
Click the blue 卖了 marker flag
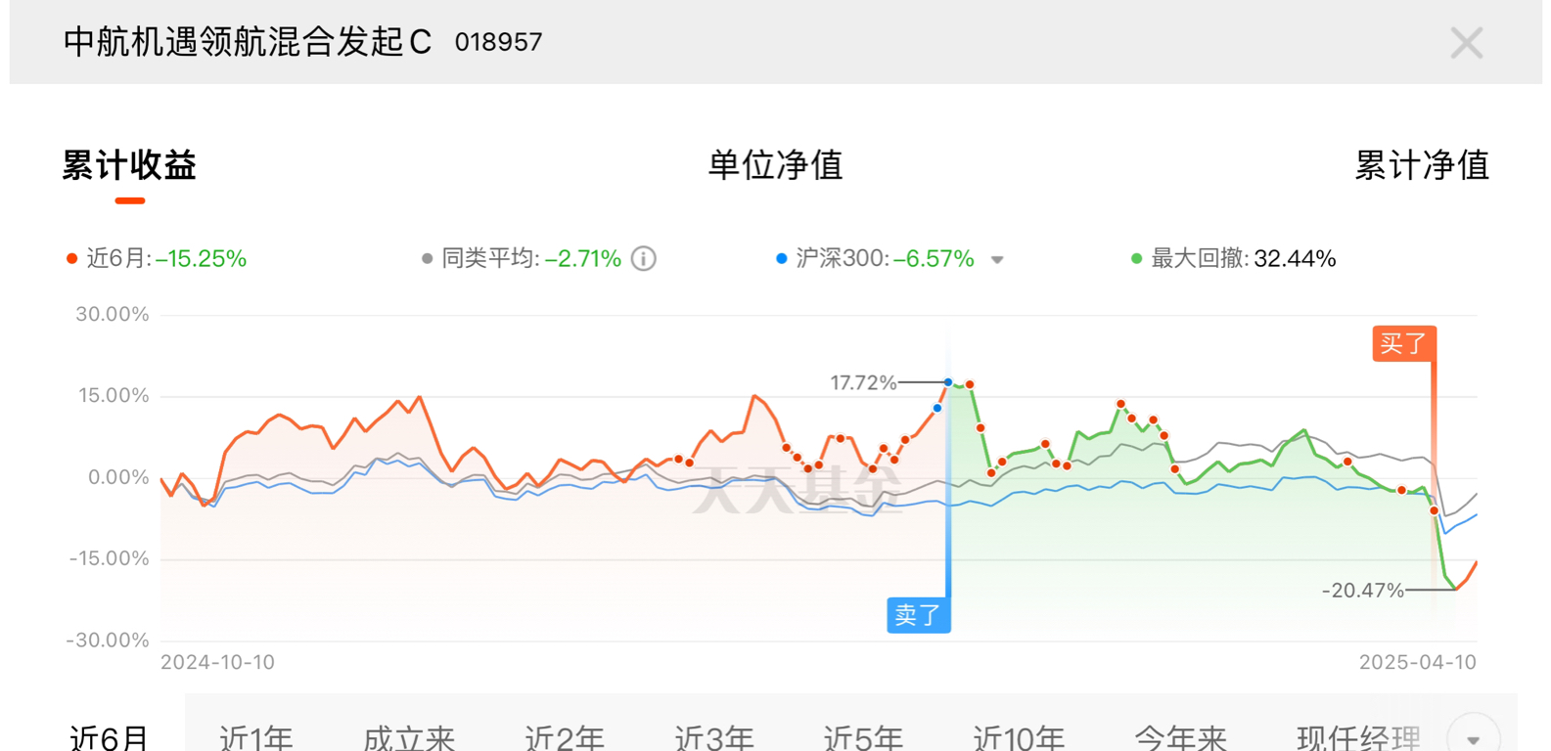[x=918, y=615]
